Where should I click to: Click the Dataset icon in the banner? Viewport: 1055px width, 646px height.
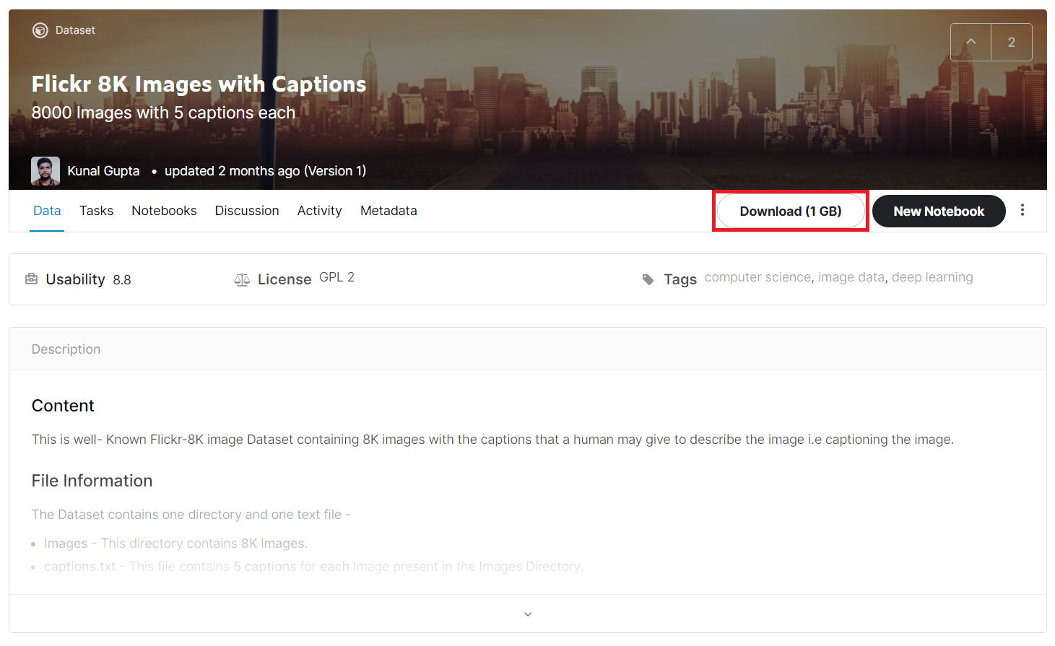(40, 30)
